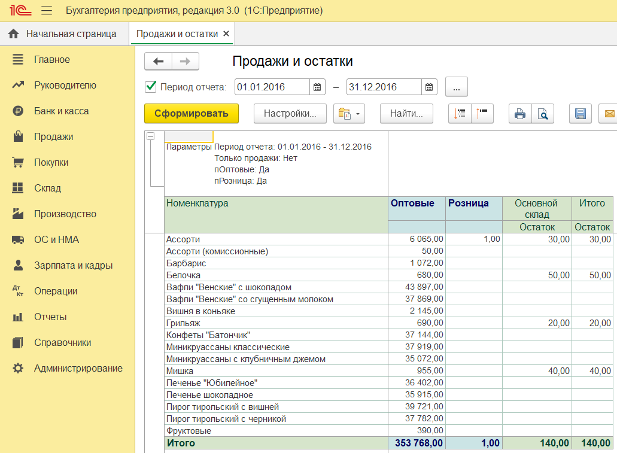Viewport: 617px width, 453px height.
Task: Click the shopping cart Покупки icon
Action: [18, 162]
